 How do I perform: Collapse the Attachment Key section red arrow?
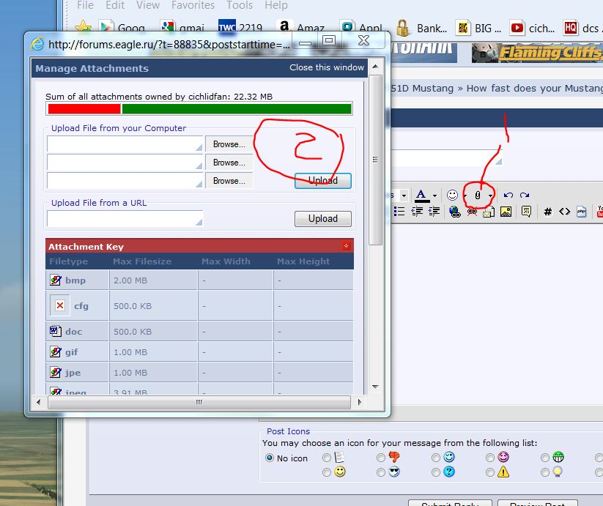[x=346, y=246]
